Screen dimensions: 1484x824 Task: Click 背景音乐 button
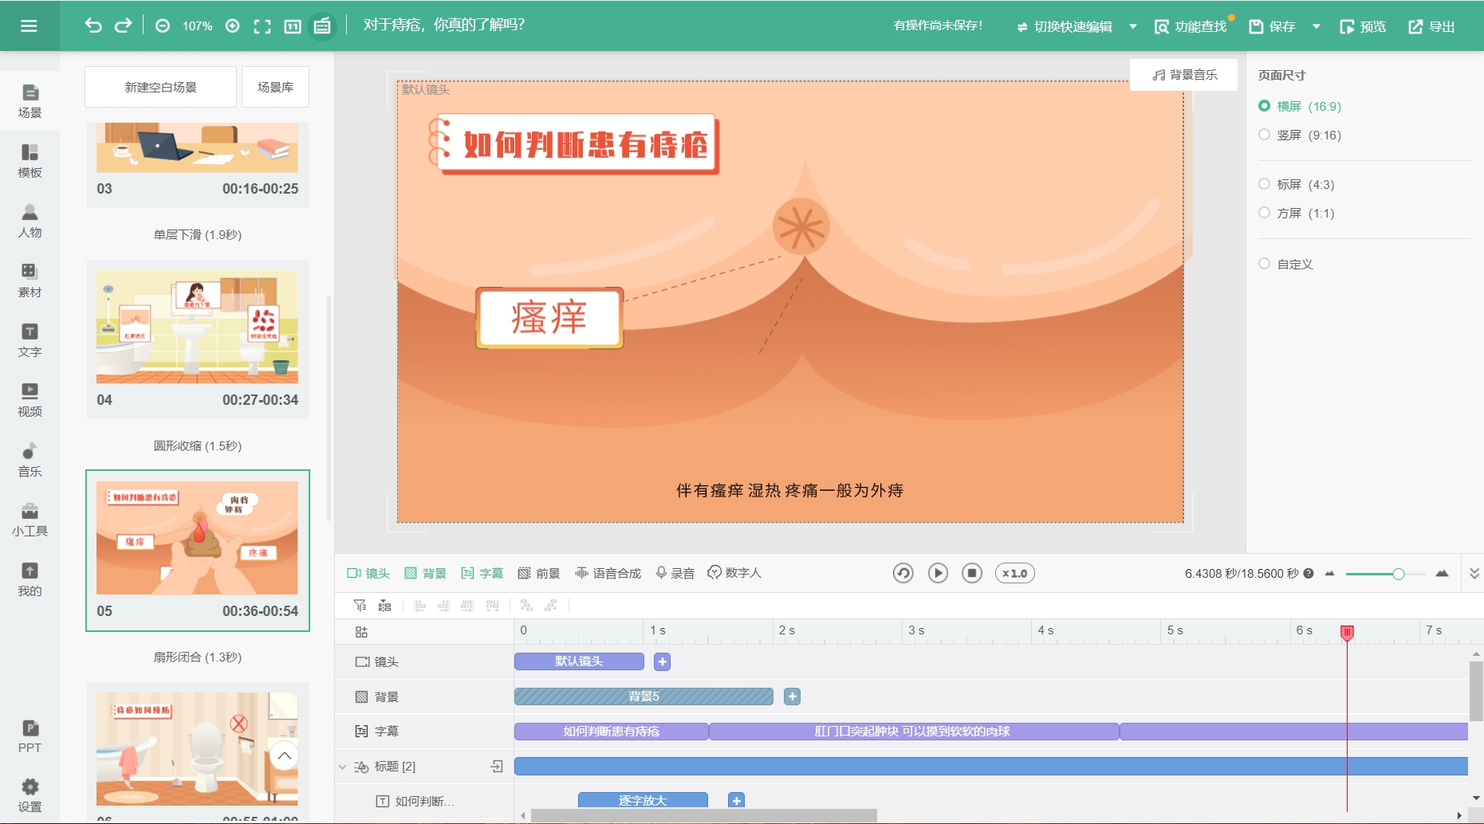tap(1184, 75)
